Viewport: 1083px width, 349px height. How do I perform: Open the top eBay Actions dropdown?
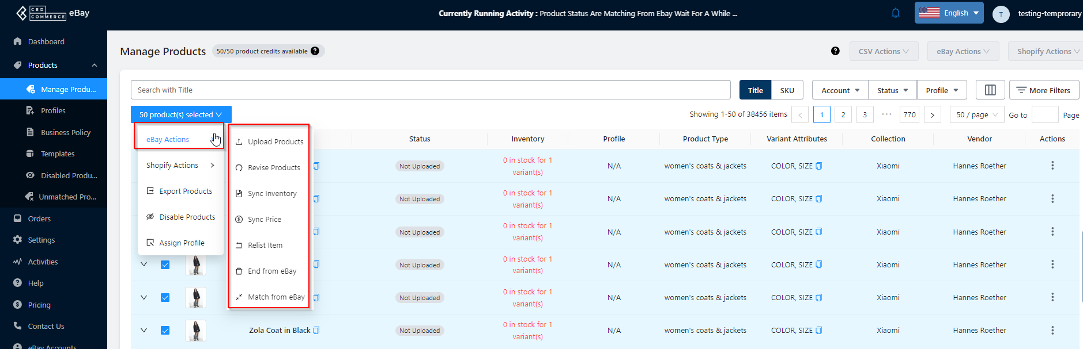coord(963,51)
